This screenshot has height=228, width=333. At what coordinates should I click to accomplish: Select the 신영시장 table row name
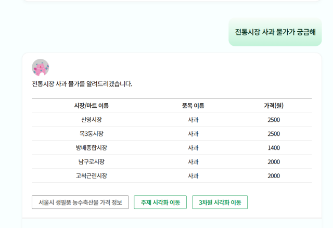click(91, 120)
